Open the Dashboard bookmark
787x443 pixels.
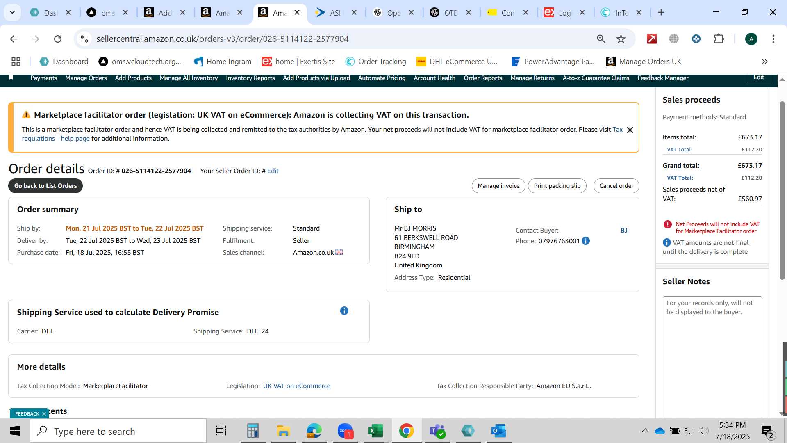[x=64, y=62]
